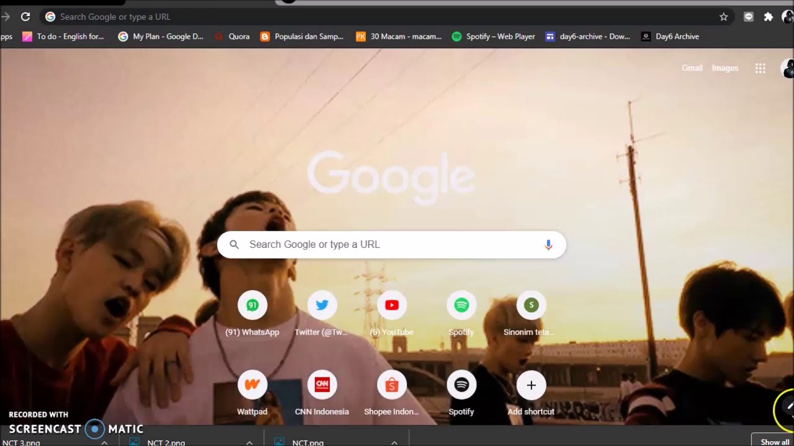Start voice search with the microphone
Image resolution: width=794 pixels, height=446 pixels.
(548, 245)
